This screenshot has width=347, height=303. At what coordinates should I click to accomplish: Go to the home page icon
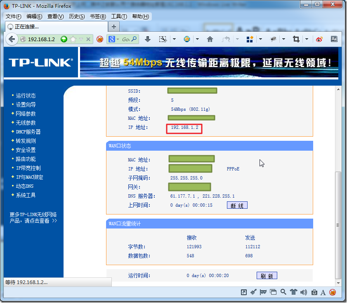(x=210, y=39)
